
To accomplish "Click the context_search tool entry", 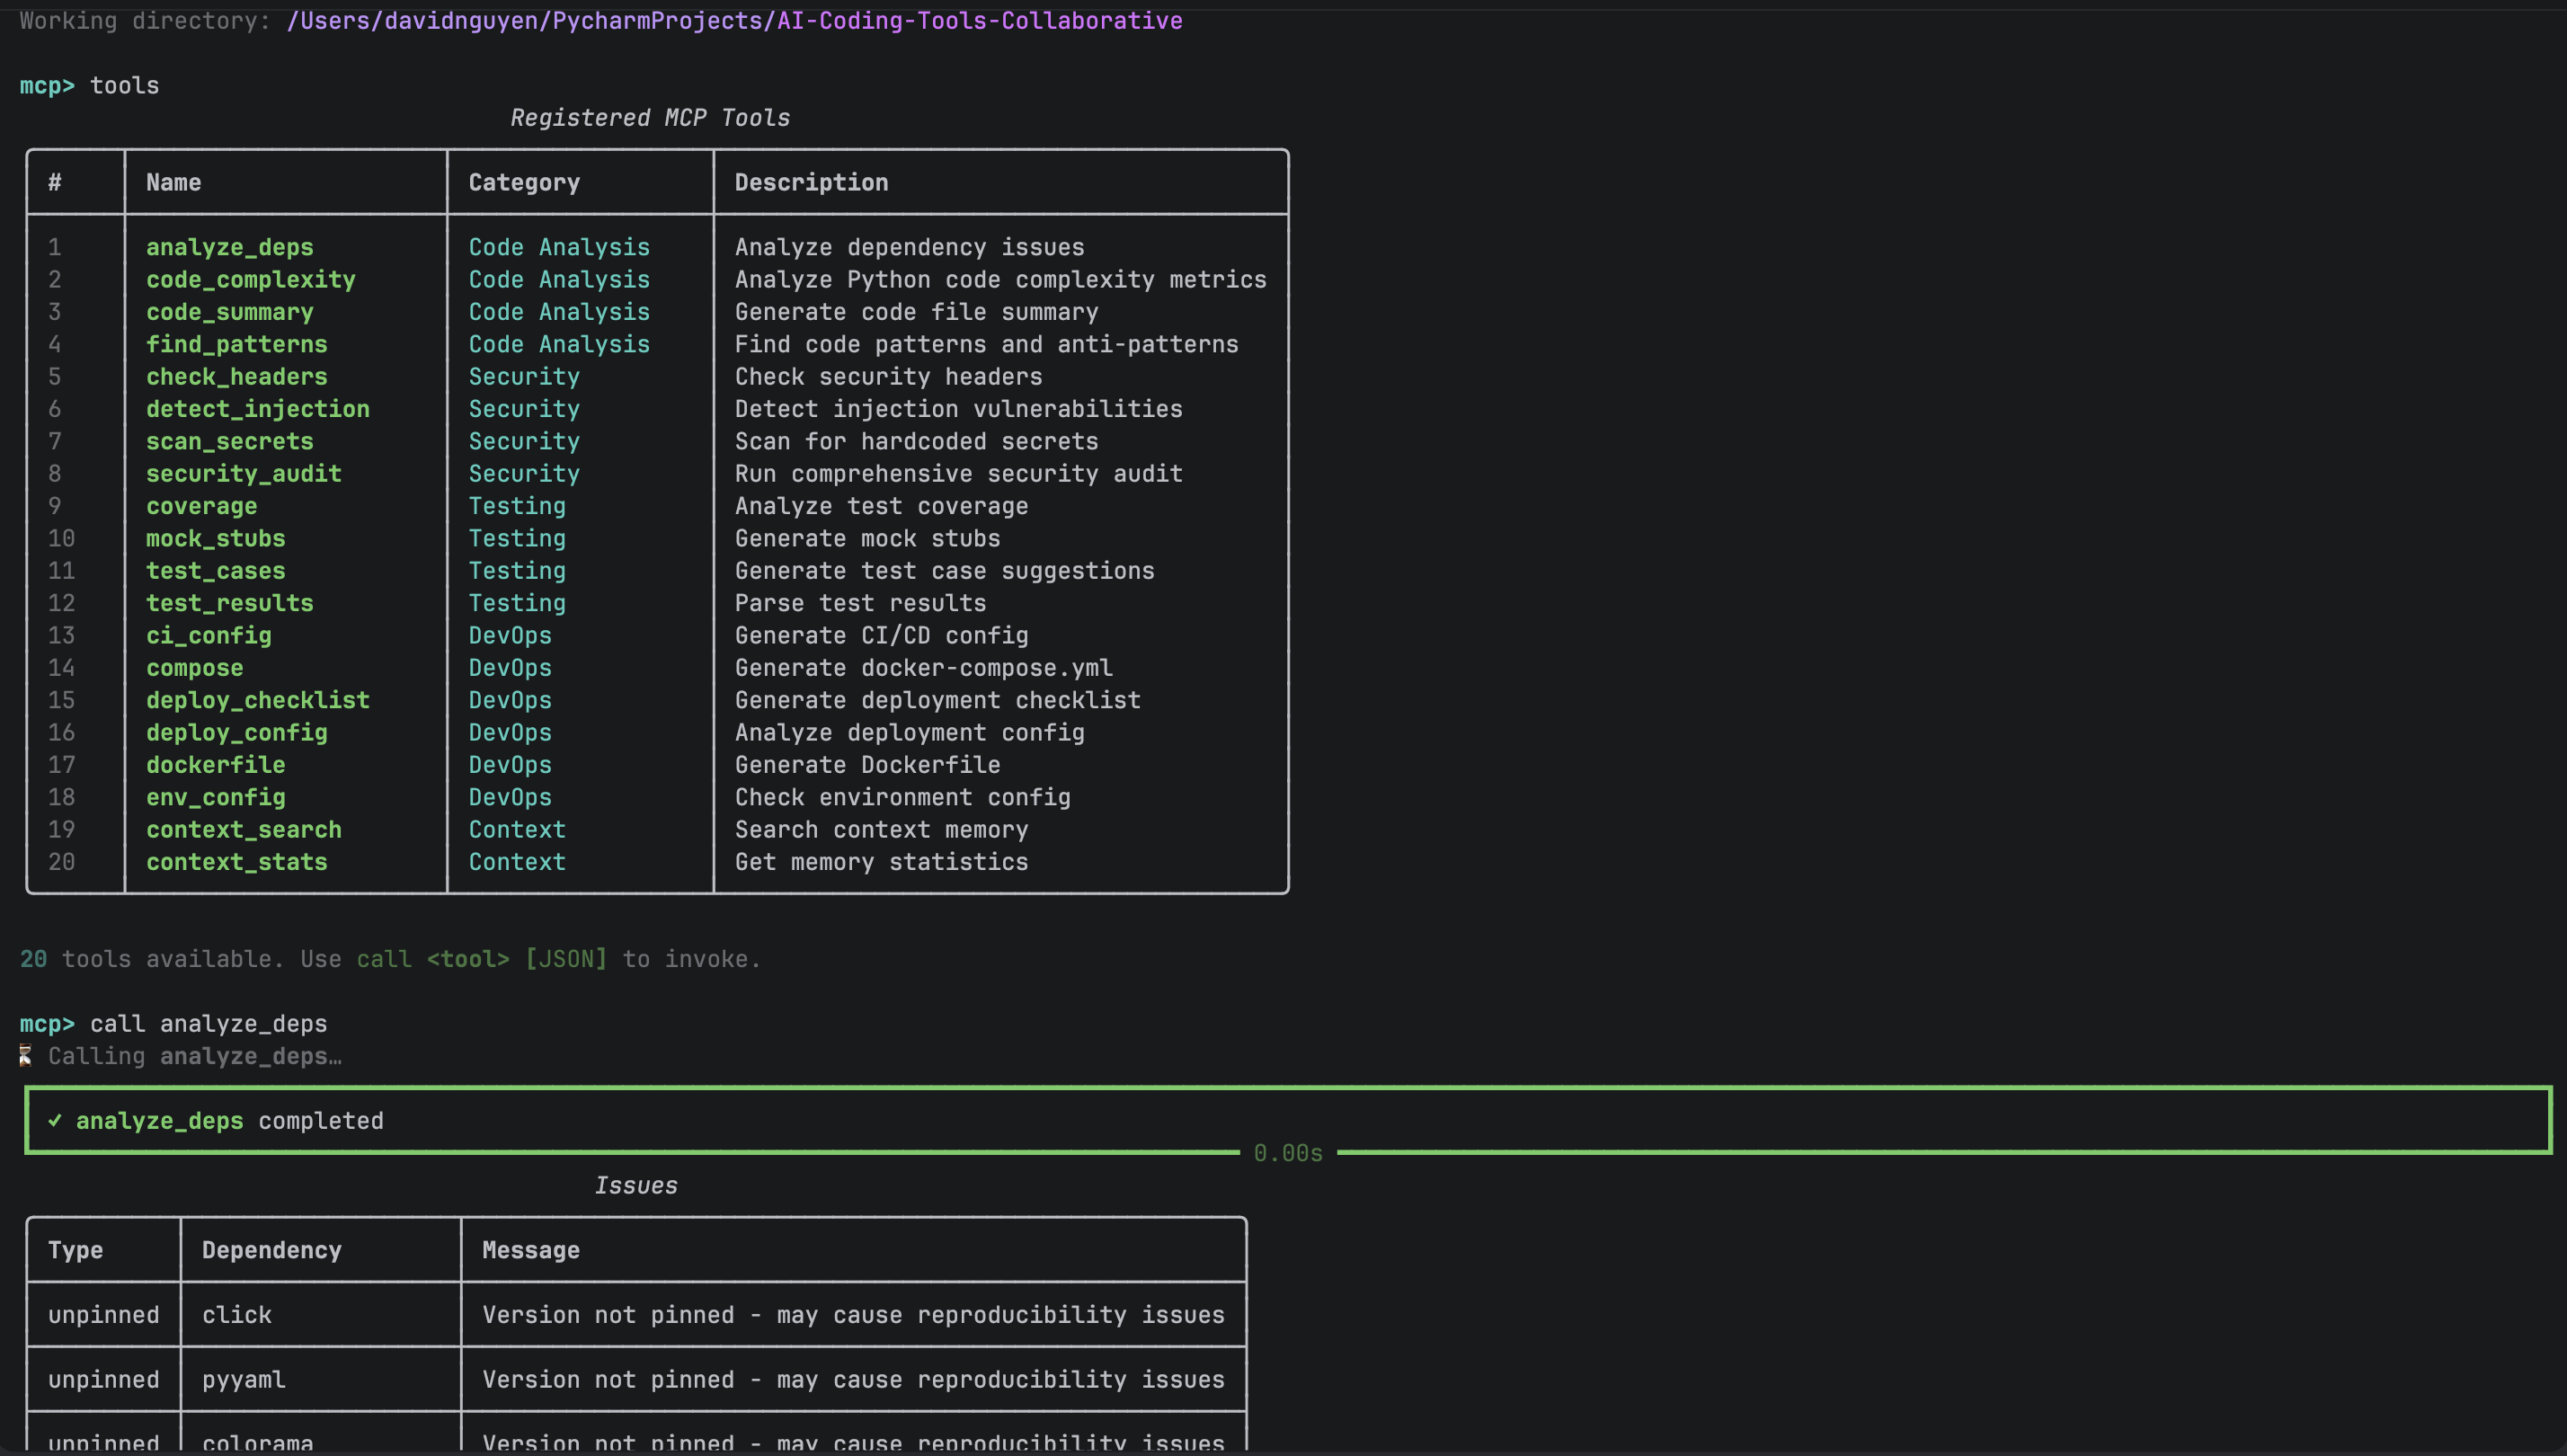I will coord(243,829).
